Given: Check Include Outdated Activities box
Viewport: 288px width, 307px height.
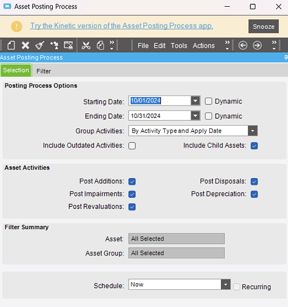Looking at the screenshot, I should [132, 146].
